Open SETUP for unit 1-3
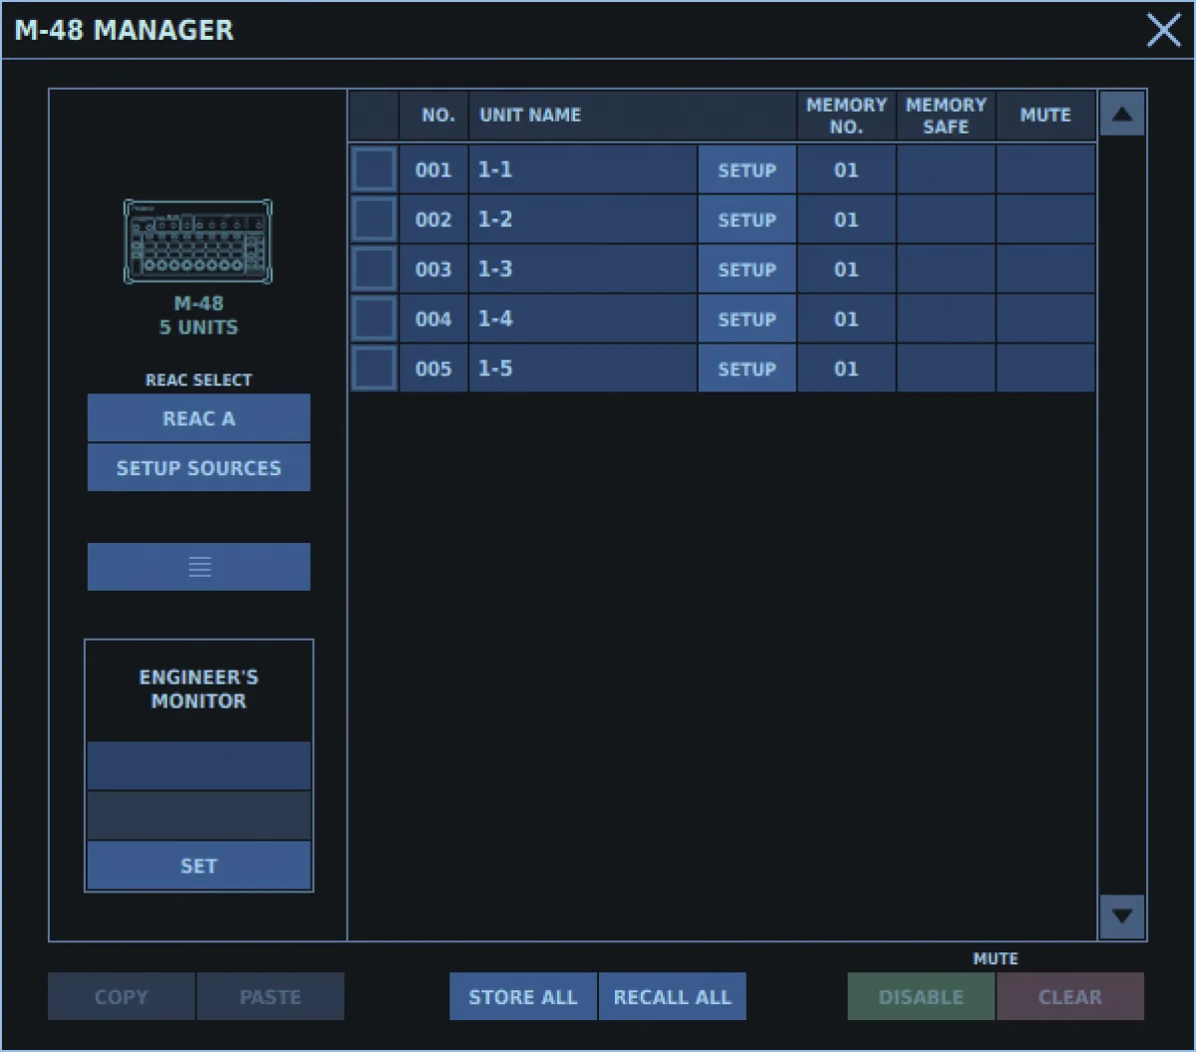Viewport: 1196px width, 1052px height. click(747, 269)
